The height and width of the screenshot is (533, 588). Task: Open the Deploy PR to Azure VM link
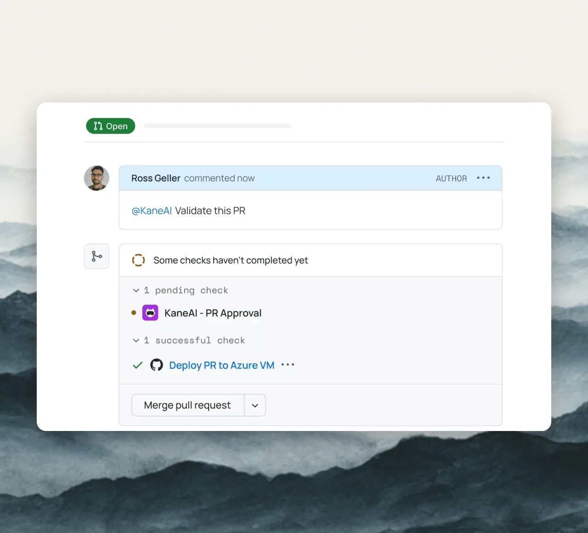(x=222, y=365)
